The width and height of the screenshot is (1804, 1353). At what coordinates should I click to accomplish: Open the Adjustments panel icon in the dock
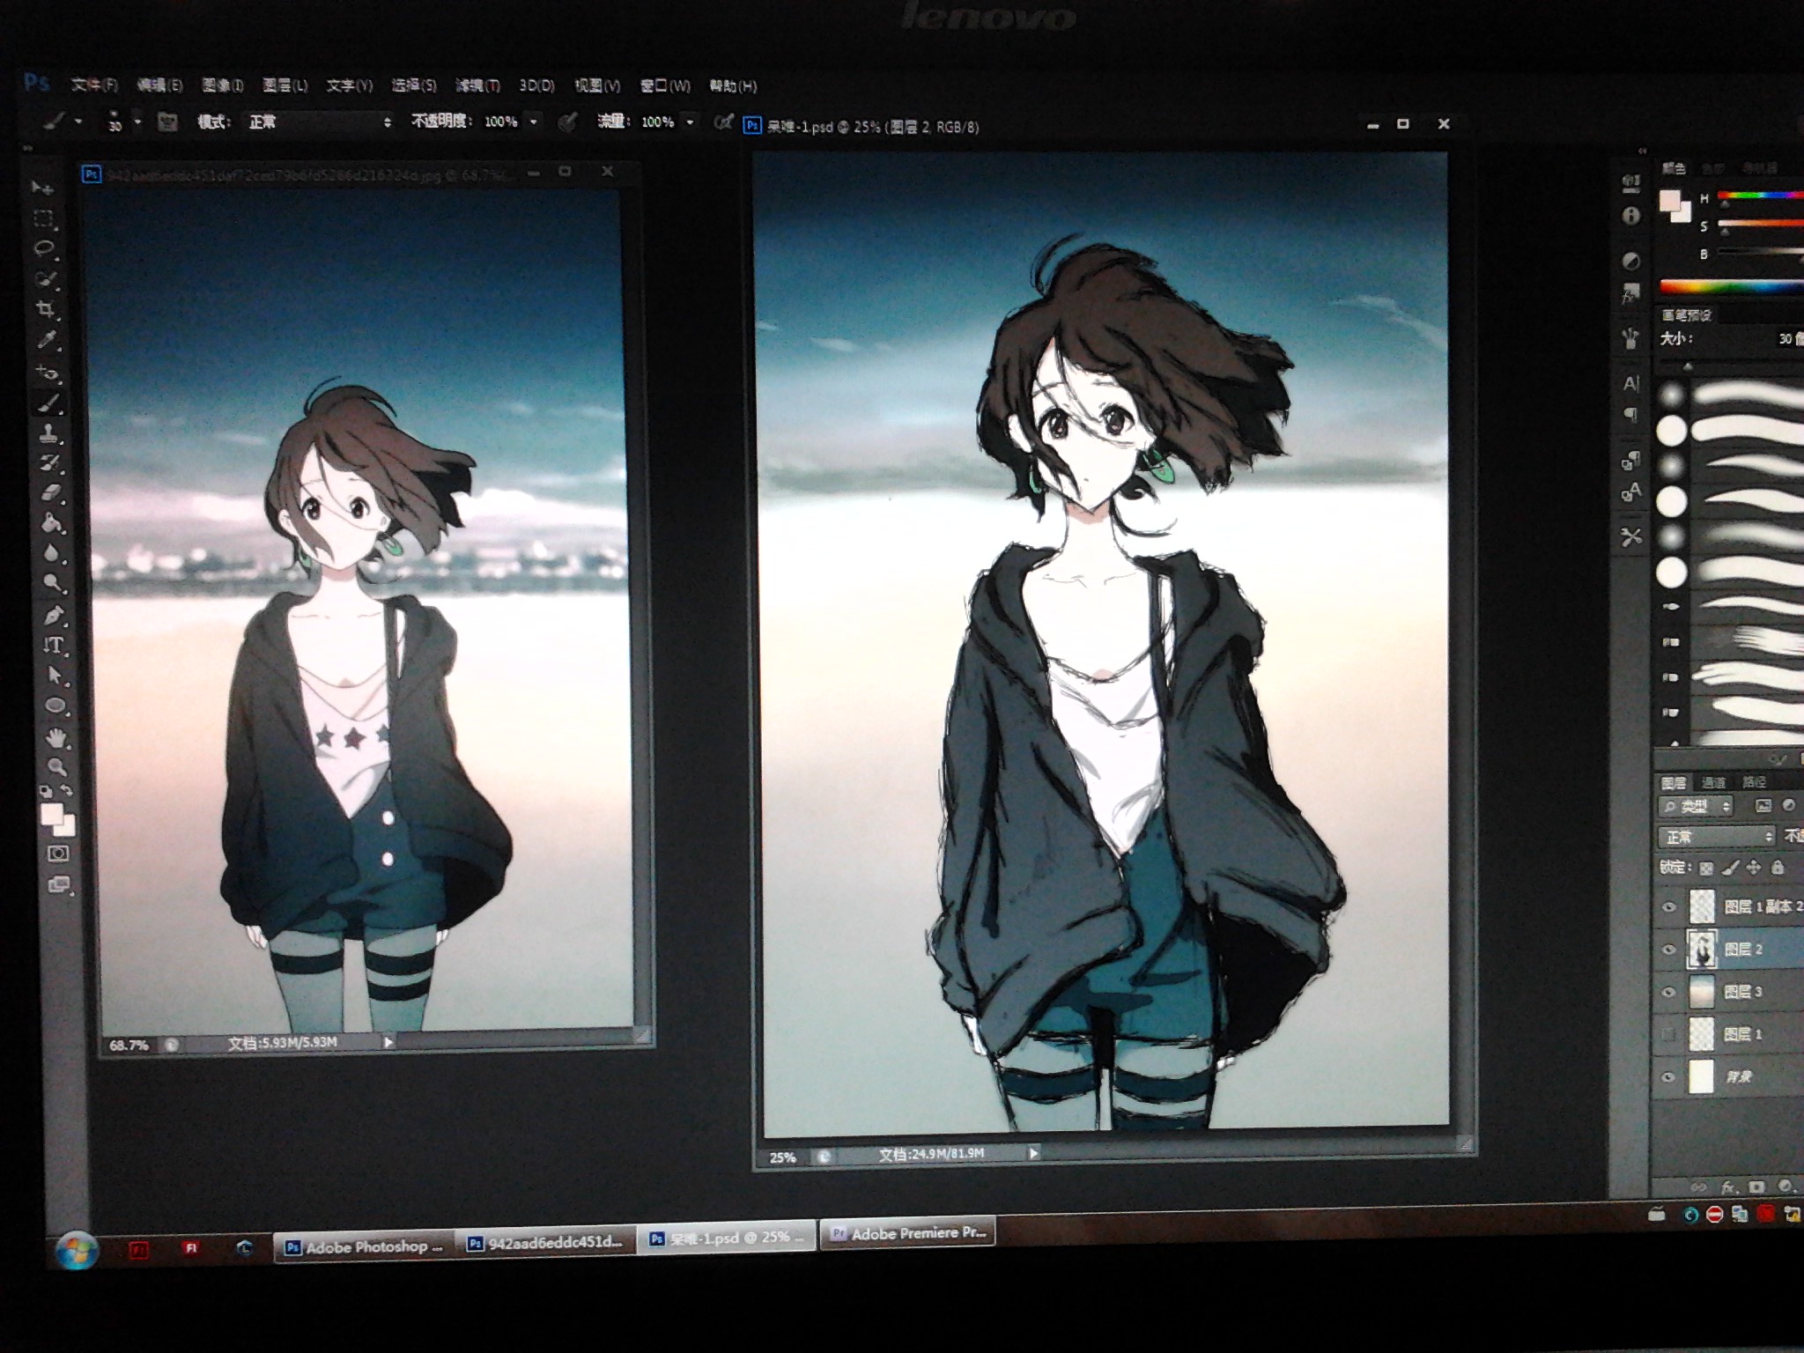coord(1630,261)
